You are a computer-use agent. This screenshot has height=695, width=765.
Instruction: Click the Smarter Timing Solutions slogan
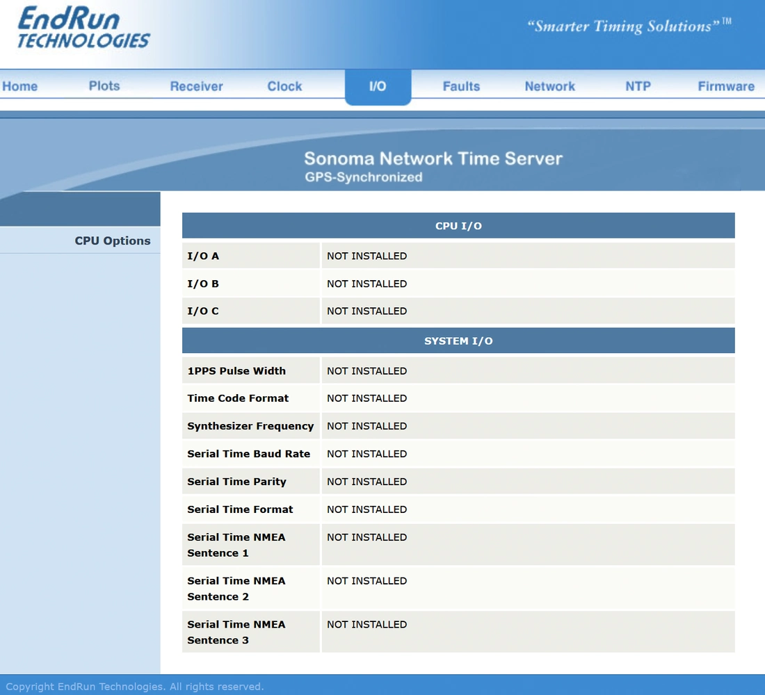(x=629, y=26)
